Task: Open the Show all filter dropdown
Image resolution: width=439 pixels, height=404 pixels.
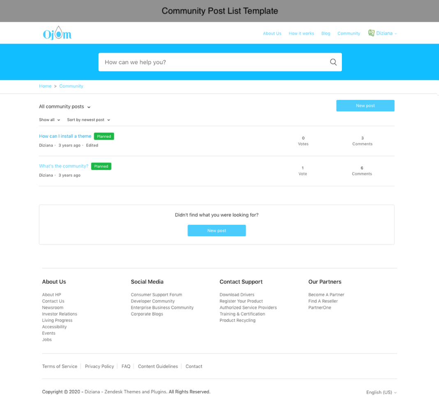Action: [49, 120]
